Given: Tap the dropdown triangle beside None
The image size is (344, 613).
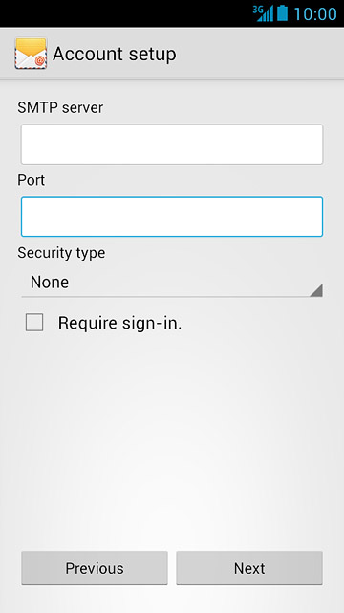Looking at the screenshot, I should point(316,290).
